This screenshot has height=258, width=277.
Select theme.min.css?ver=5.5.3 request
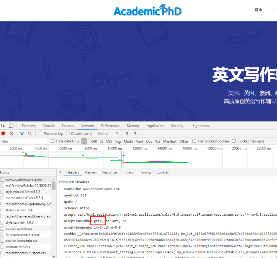point(26,198)
